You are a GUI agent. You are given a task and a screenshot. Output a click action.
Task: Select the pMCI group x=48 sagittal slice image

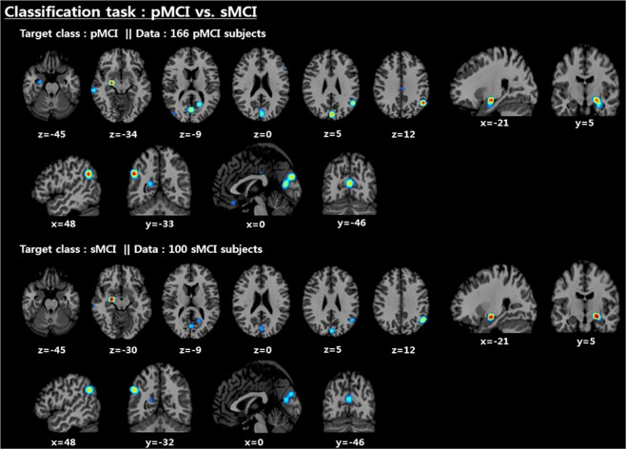coord(66,185)
